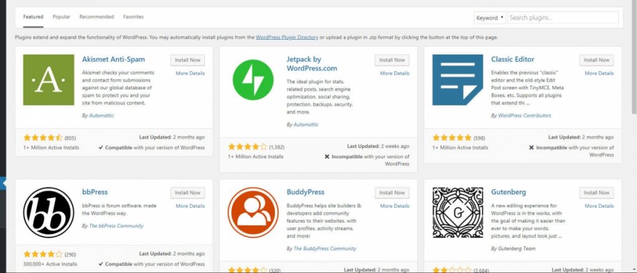The image size is (637, 273).
Task: Open the Keyword search type dropdown
Action: click(x=490, y=18)
